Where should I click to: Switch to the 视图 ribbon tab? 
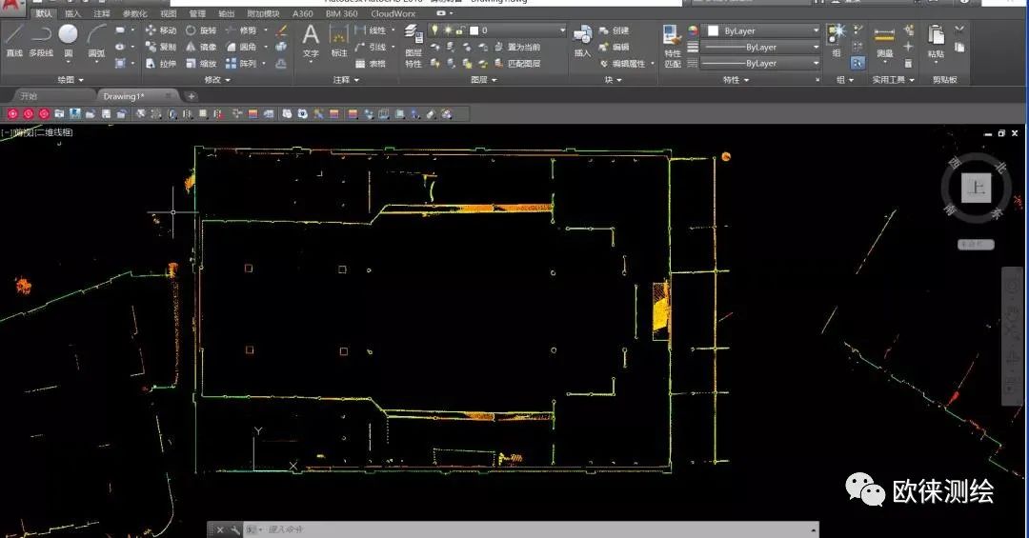coord(169,13)
